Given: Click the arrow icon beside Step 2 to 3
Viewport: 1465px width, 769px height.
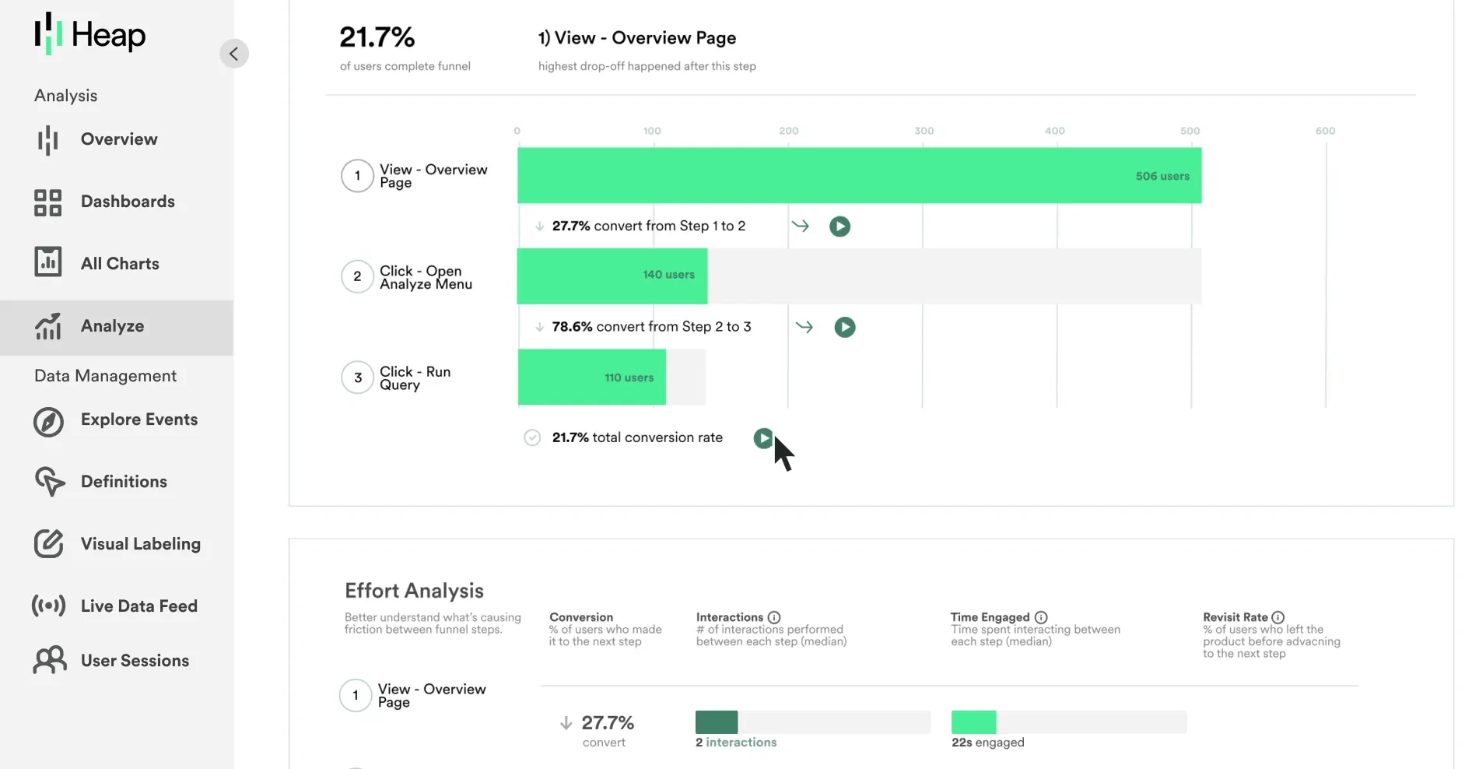Looking at the screenshot, I should [x=804, y=327].
